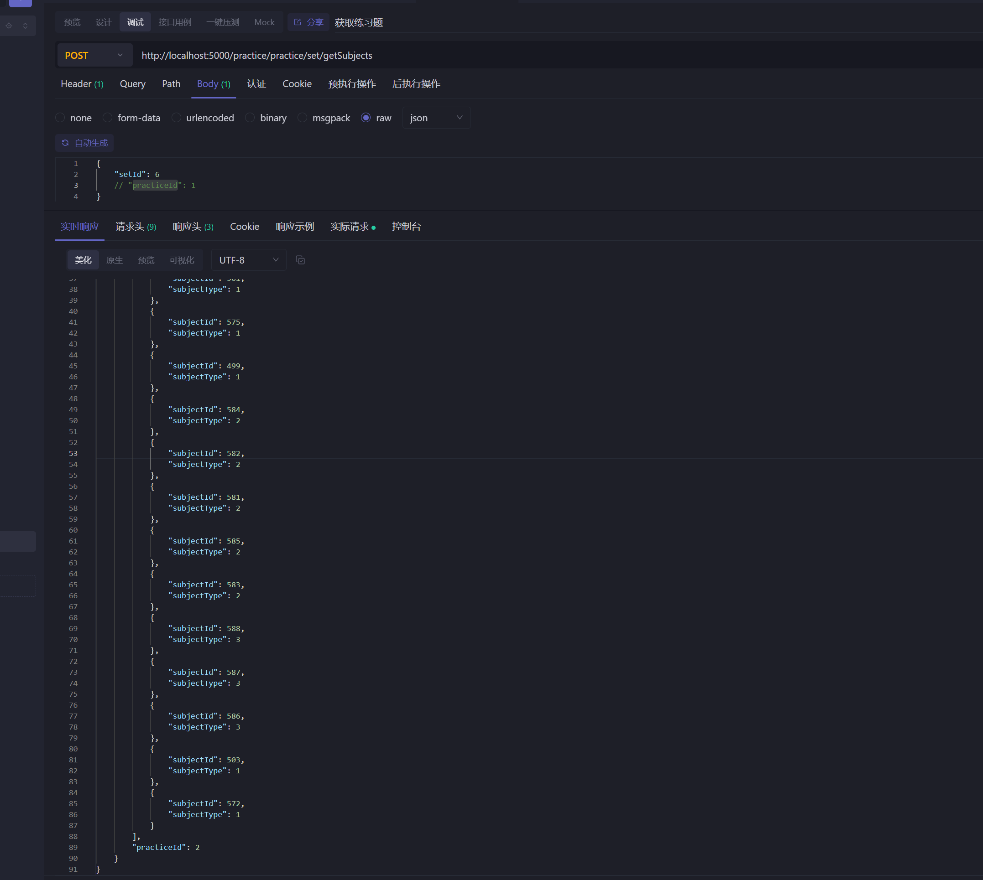The height and width of the screenshot is (880, 983).
Task: Select the 原生 response view
Action: [114, 260]
